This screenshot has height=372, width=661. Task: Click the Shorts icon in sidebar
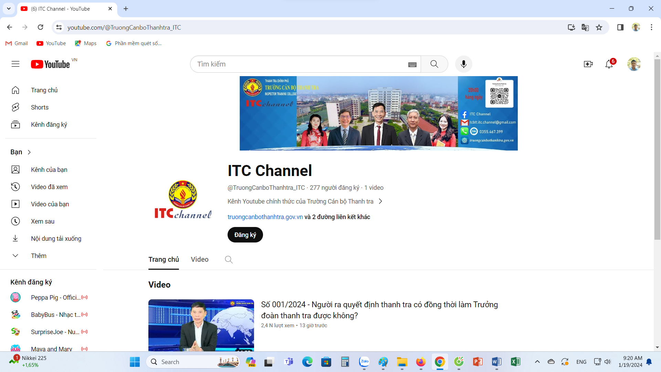(15, 107)
